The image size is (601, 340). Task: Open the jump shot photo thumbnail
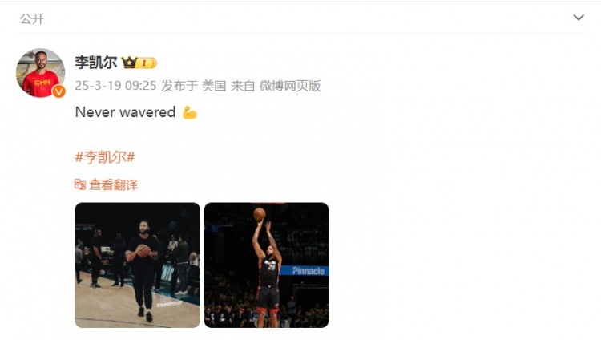tap(266, 265)
